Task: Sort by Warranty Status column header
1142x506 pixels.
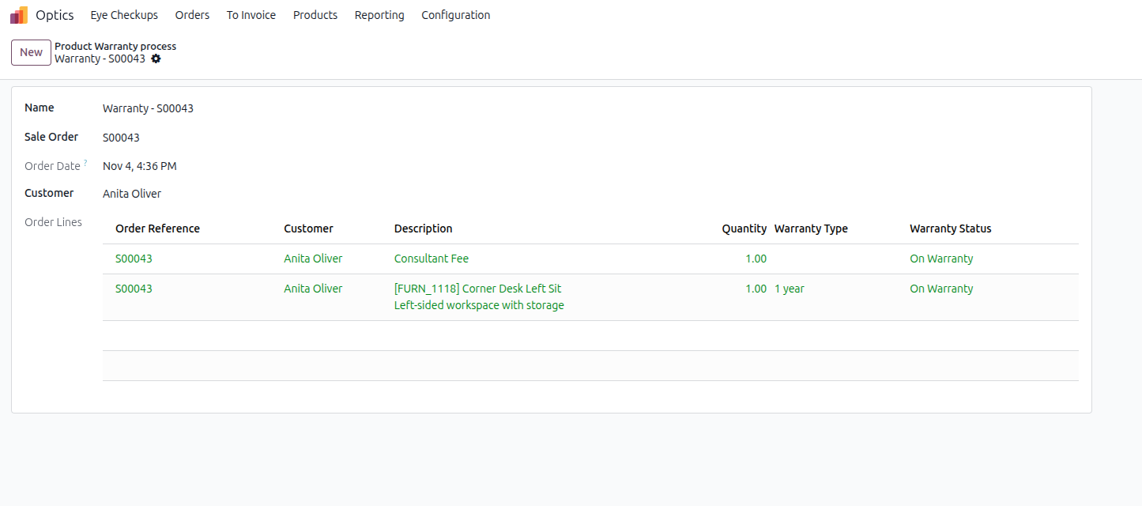Action: [x=950, y=228]
